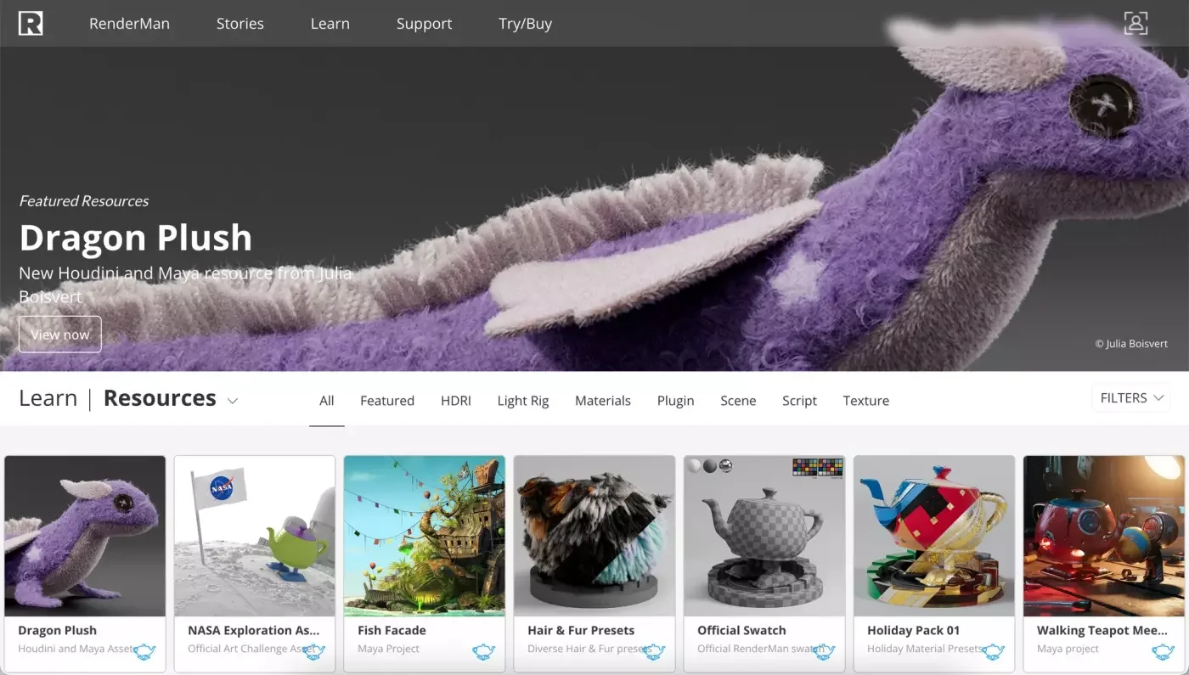Click teapot icon on NASA Exploration card

point(314,651)
